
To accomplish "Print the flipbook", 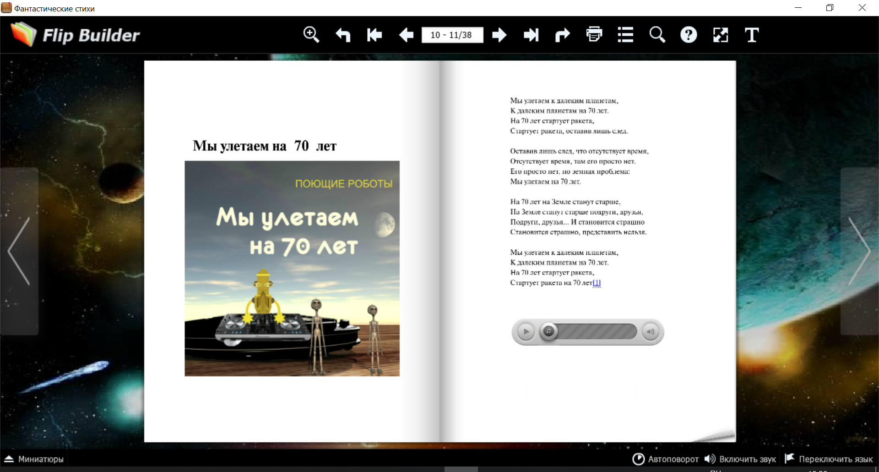I will point(594,35).
